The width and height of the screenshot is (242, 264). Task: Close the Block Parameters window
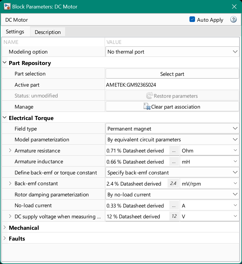tap(234, 6)
